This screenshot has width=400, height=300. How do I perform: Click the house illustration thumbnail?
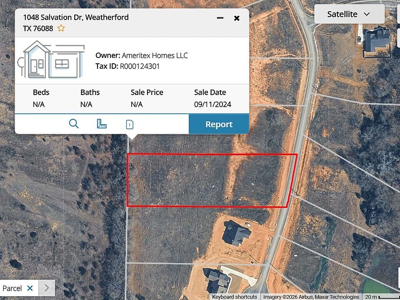51,60
